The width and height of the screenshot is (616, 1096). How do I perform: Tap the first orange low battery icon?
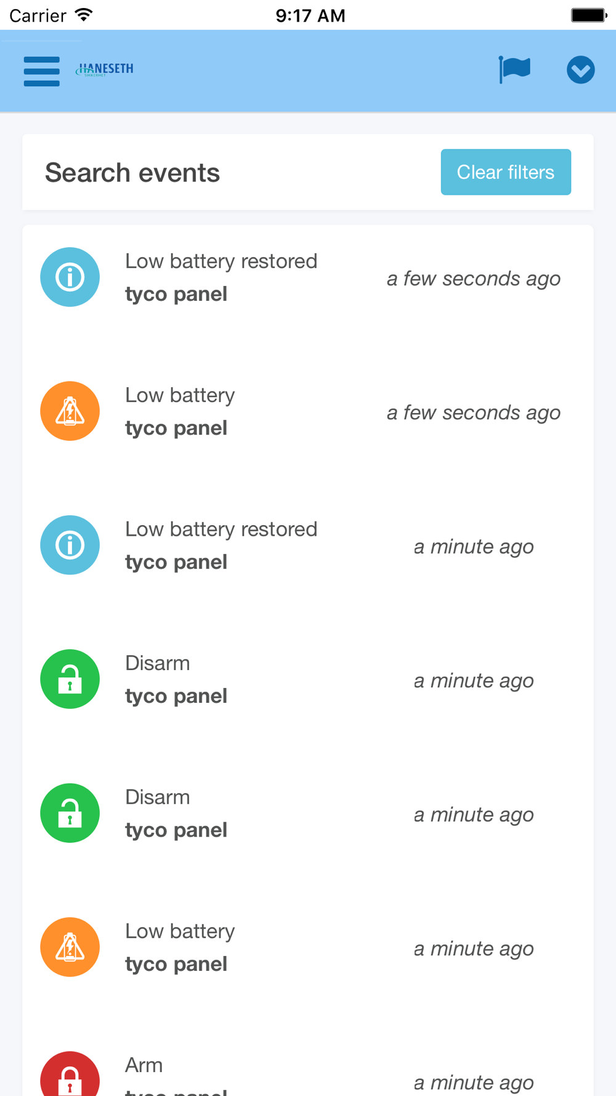[70, 411]
